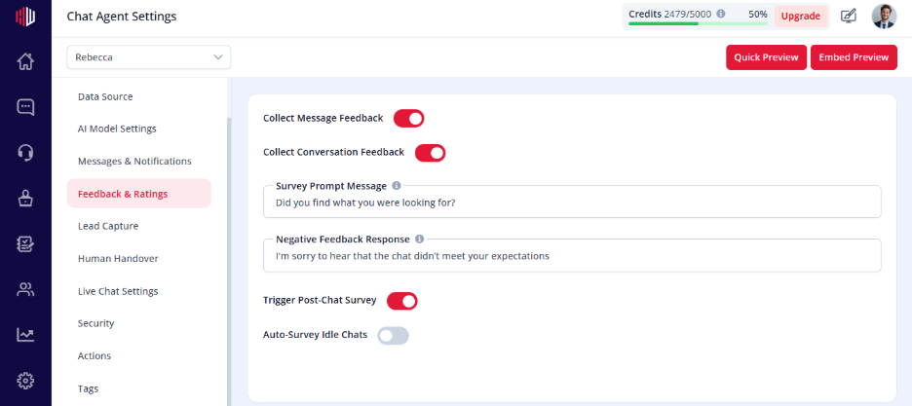Enable Auto-Survey Idle Chats toggle
The height and width of the screenshot is (406, 912).
(x=394, y=335)
